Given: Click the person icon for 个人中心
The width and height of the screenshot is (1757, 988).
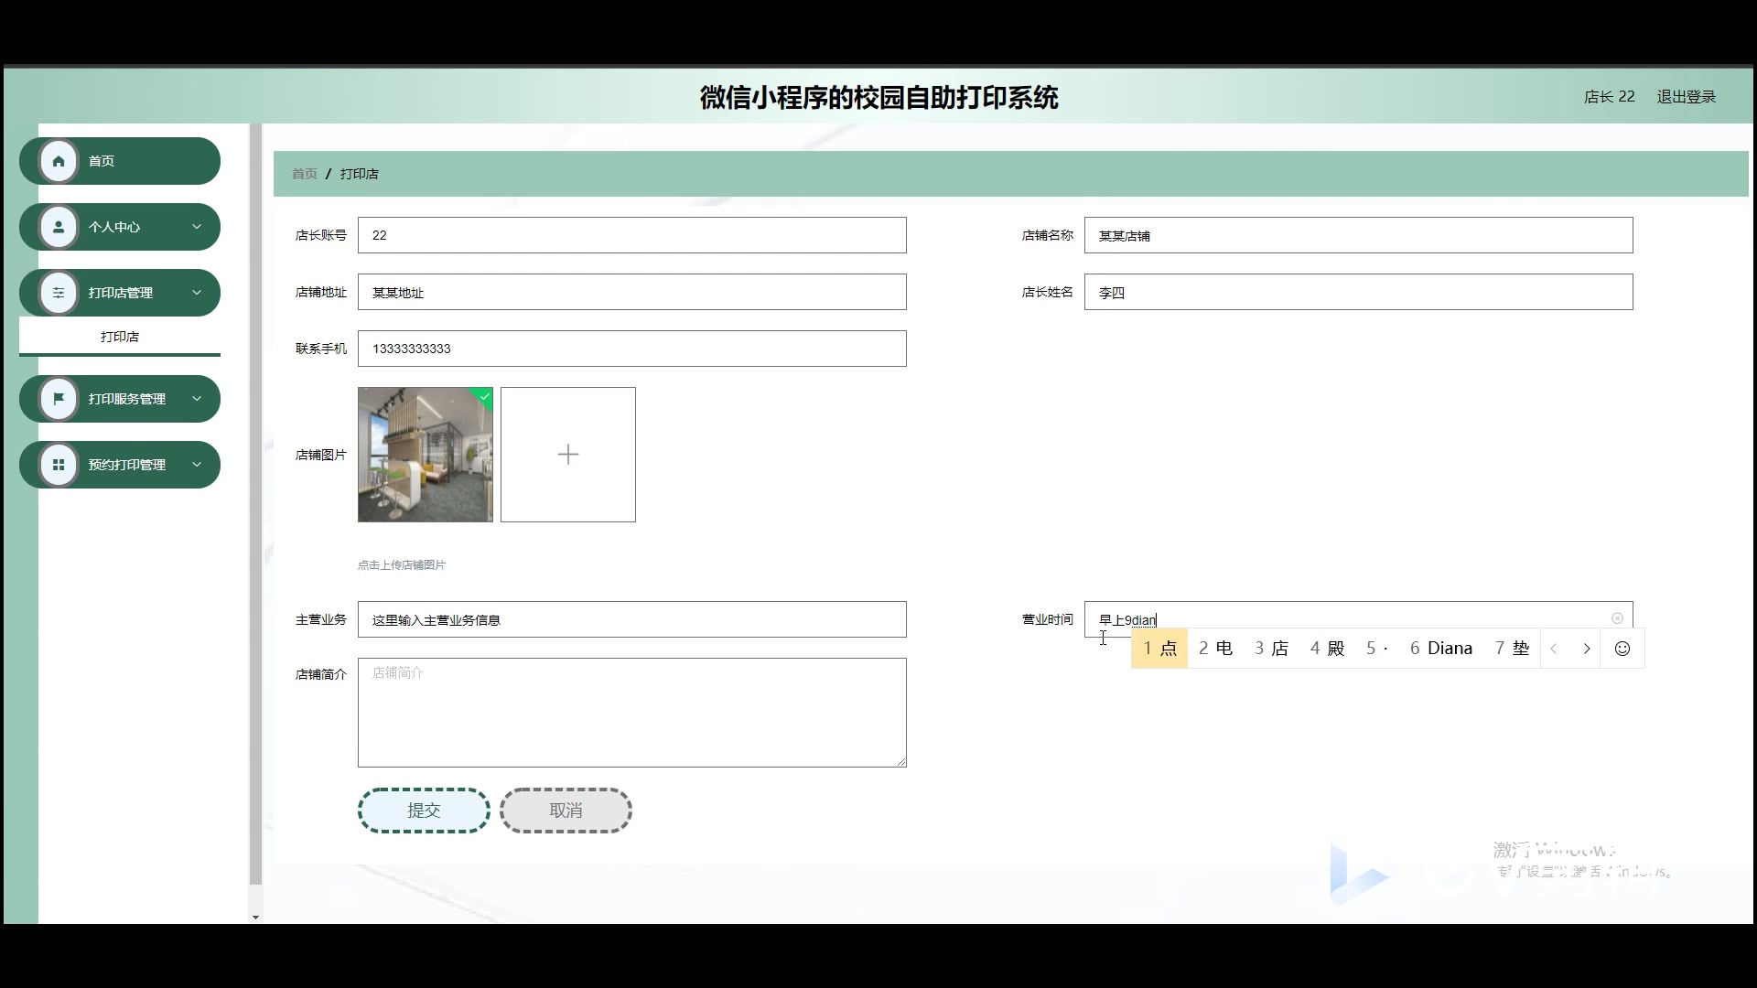Looking at the screenshot, I should [59, 226].
